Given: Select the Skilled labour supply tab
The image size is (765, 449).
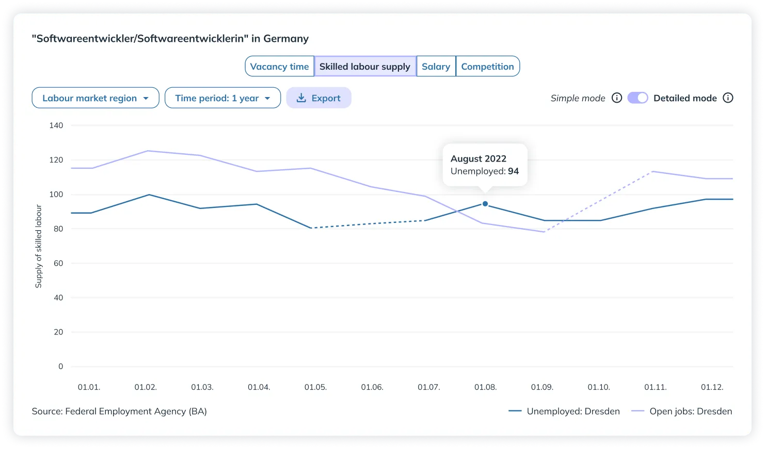Looking at the screenshot, I should (x=364, y=67).
